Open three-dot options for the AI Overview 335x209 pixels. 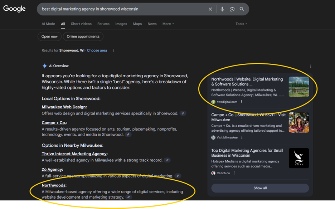311,66
